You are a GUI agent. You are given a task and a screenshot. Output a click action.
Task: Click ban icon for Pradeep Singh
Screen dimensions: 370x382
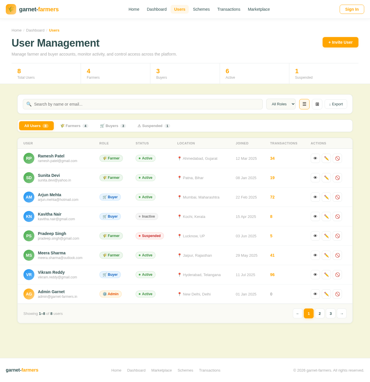click(x=337, y=236)
